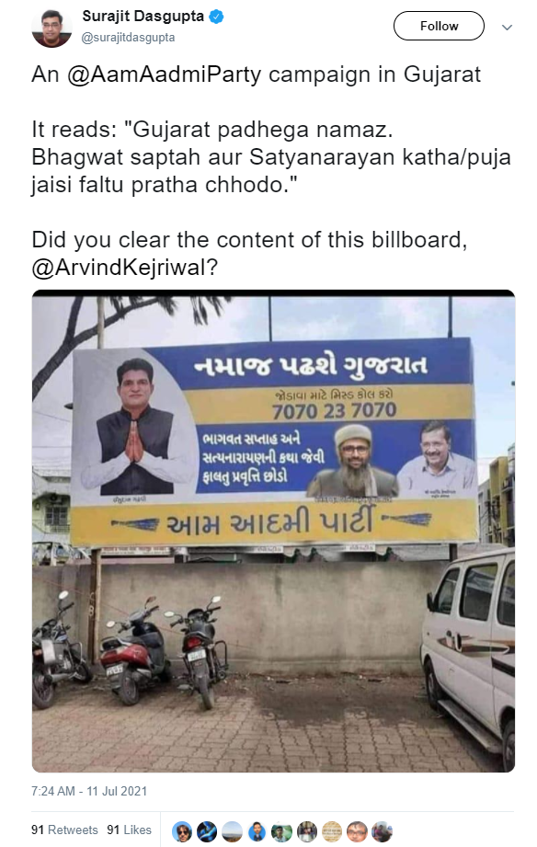Screen dimensions: 537x847
Task: Open the fourth liker avatar
Action: coord(257,831)
